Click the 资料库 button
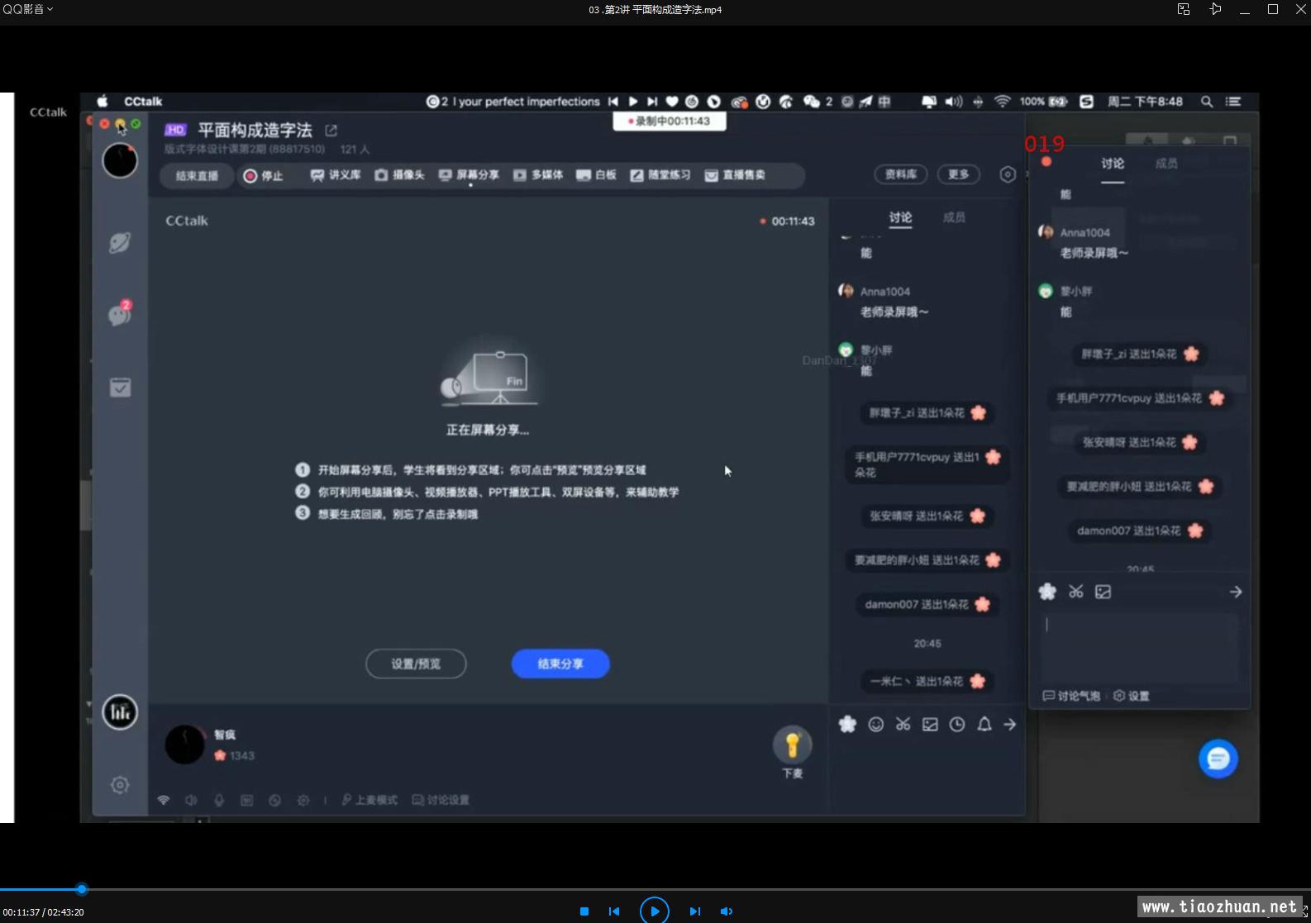The image size is (1311, 923). pos(901,174)
